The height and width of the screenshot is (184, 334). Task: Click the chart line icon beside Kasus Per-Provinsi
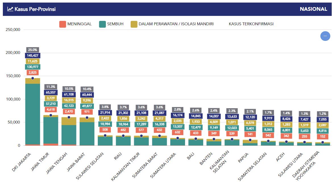[x=10, y=9]
